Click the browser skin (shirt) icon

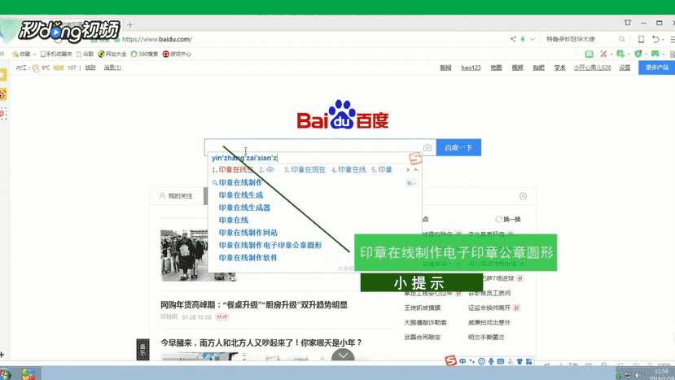pos(628,23)
